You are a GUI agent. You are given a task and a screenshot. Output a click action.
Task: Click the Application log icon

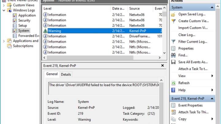point(15,15)
